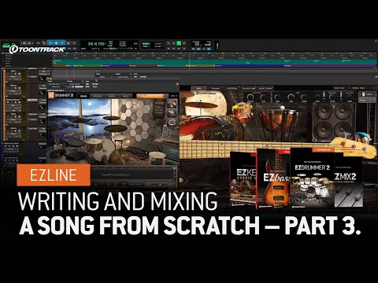The image size is (378, 283).
Task: Select the middle blue-highlighted toolbar tool
Action: click(57, 43)
